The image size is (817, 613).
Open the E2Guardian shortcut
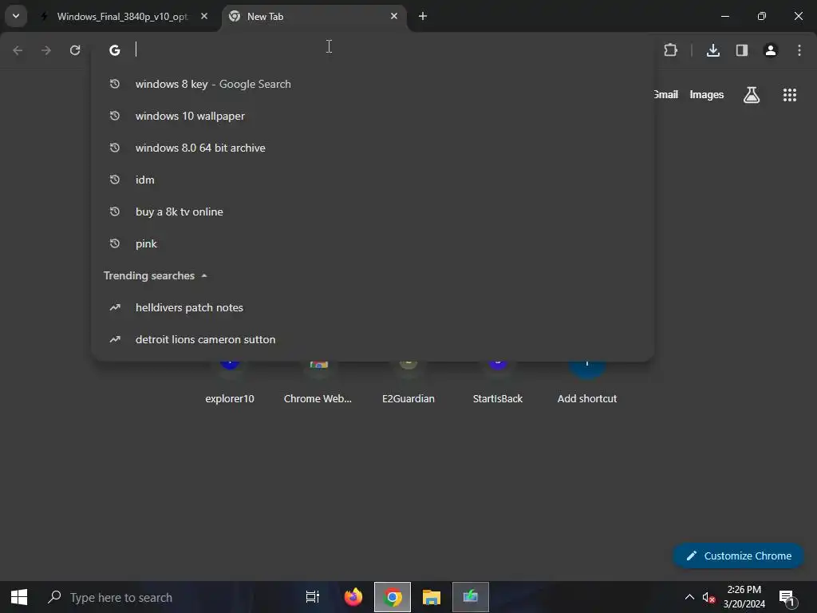(x=408, y=383)
